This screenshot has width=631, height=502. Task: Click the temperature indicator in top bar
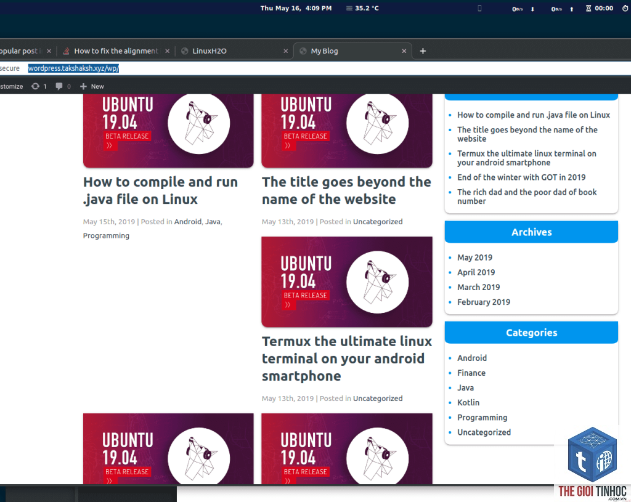pos(362,8)
